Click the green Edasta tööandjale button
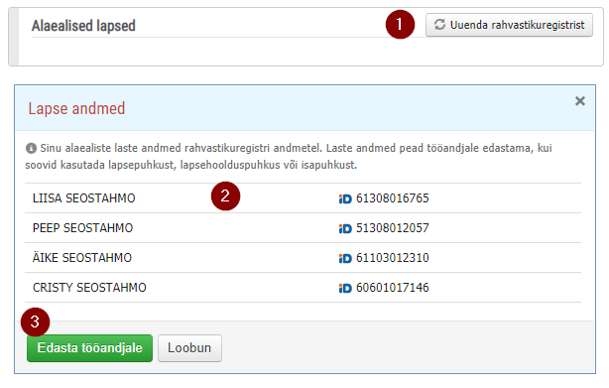 (x=89, y=348)
